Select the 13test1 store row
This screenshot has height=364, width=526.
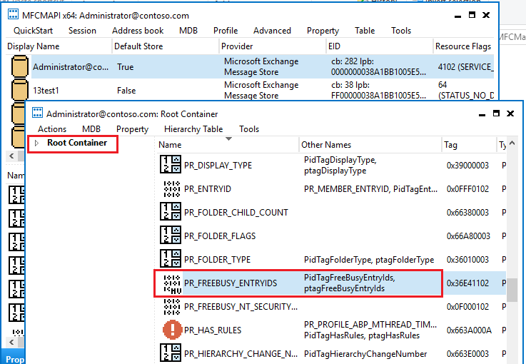pos(252,90)
